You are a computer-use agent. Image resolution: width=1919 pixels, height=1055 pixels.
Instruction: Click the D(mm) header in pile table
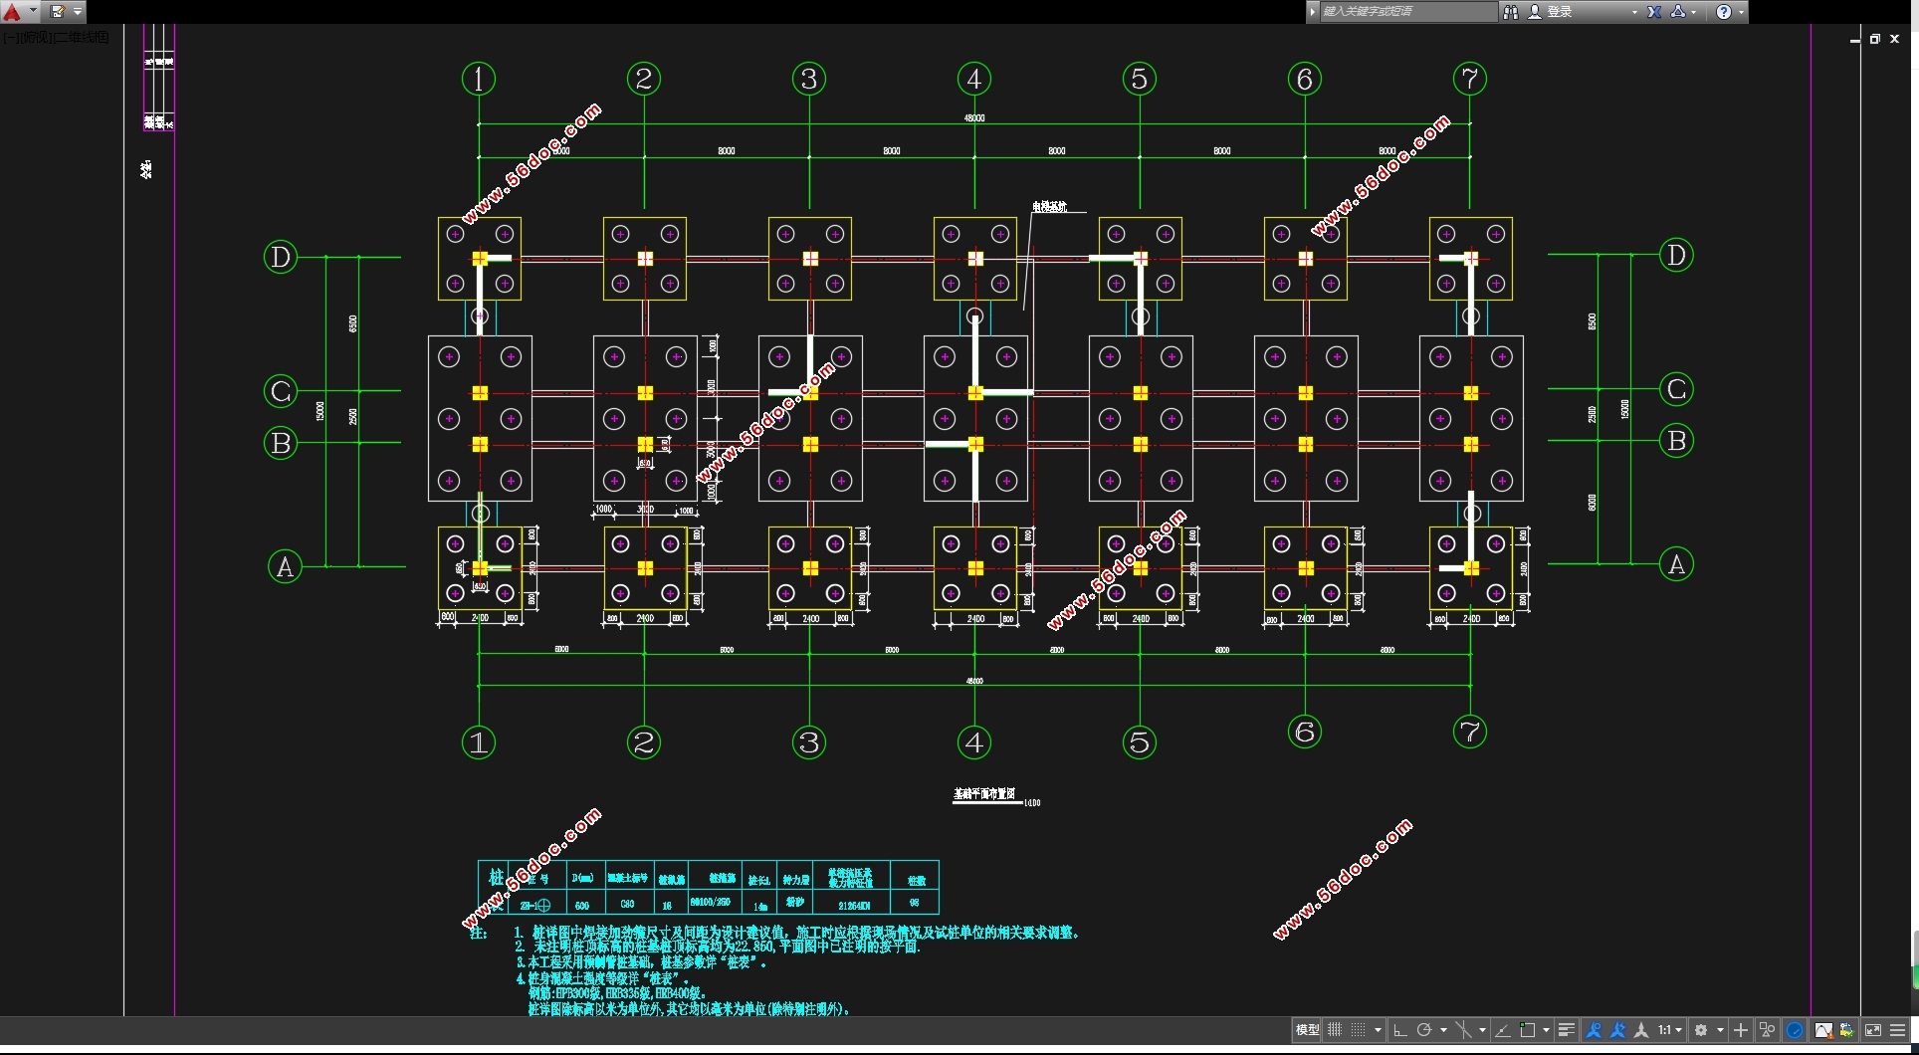pos(582,878)
